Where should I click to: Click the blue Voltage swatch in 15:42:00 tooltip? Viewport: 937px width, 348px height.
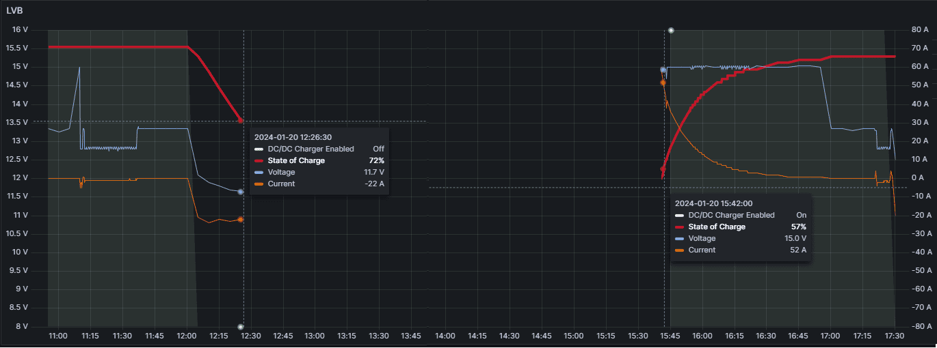coord(679,239)
